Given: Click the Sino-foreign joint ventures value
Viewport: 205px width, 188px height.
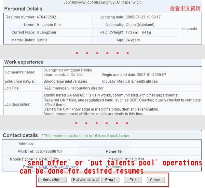Looking at the screenshot, I should click(65, 81).
